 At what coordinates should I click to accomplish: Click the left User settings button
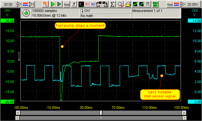pyautogui.click(x=67, y=4)
